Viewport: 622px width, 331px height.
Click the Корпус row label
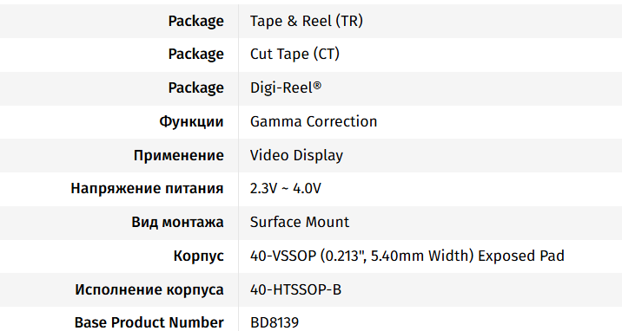[x=199, y=256]
